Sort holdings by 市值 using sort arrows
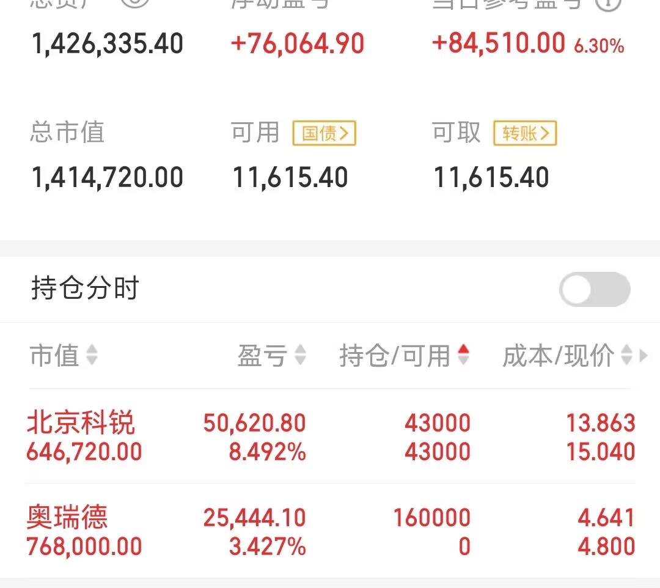The width and height of the screenshot is (660, 588). click(x=92, y=355)
